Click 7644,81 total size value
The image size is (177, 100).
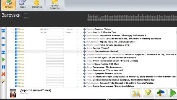coord(69,32)
